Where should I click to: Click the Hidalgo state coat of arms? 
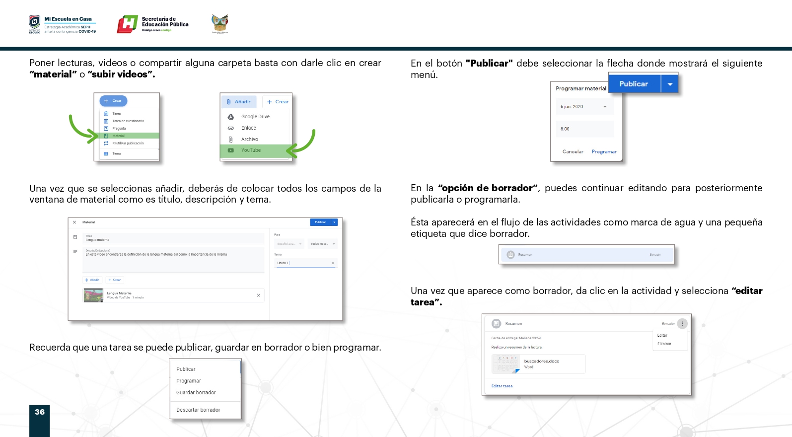219,24
